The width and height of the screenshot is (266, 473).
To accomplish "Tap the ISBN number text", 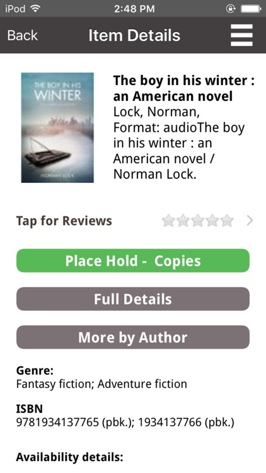I will point(125,423).
